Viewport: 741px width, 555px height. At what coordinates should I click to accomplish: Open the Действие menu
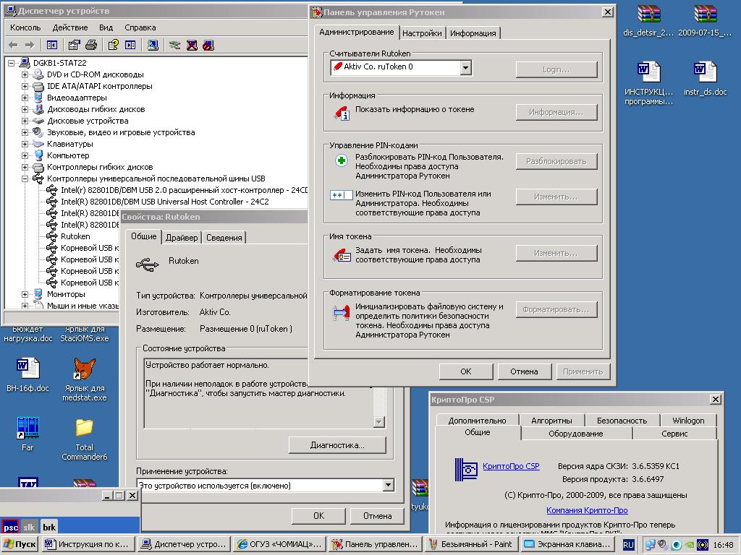tap(70, 27)
